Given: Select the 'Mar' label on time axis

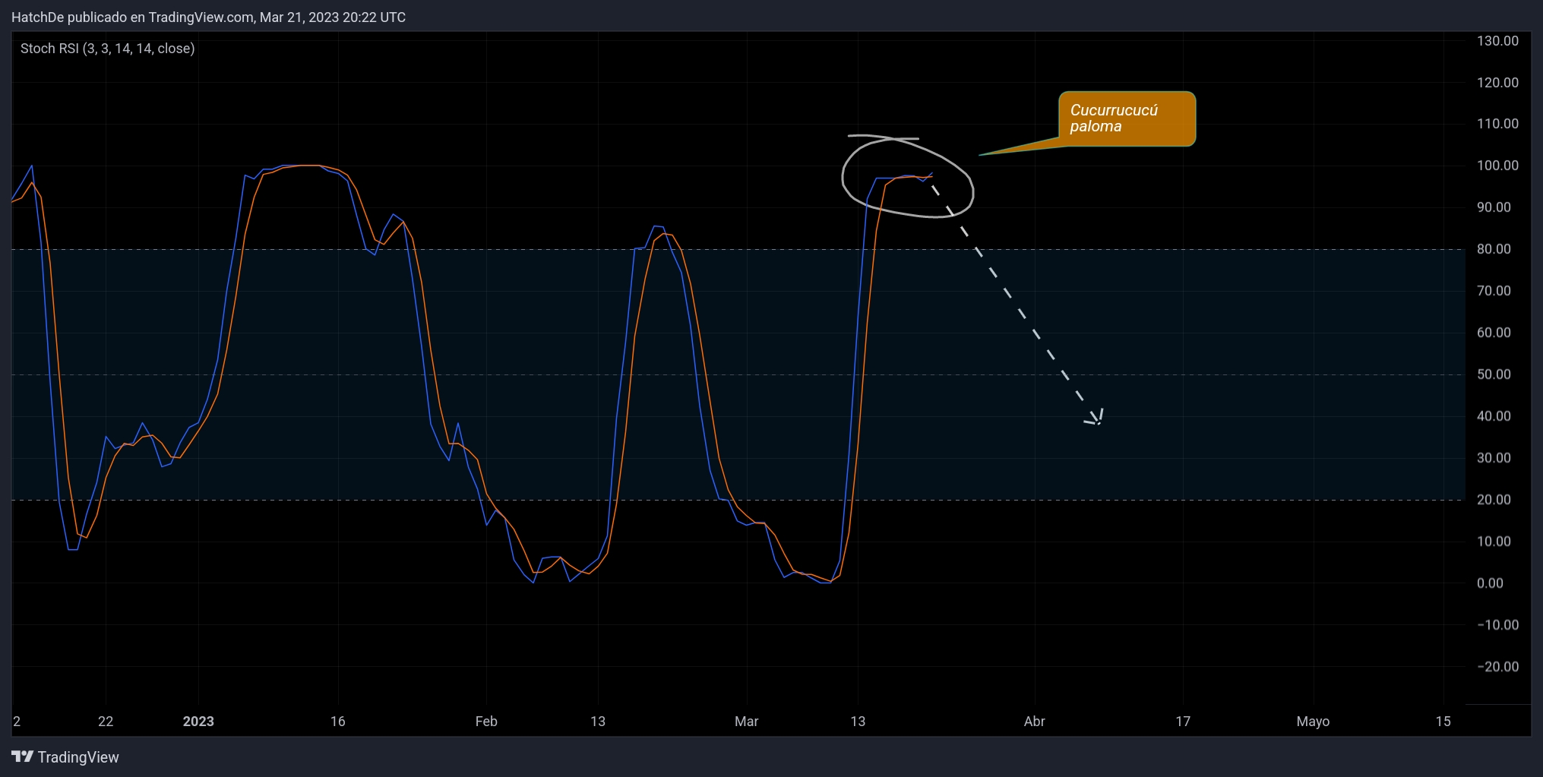Looking at the screenshot, I should coord(746,722).
